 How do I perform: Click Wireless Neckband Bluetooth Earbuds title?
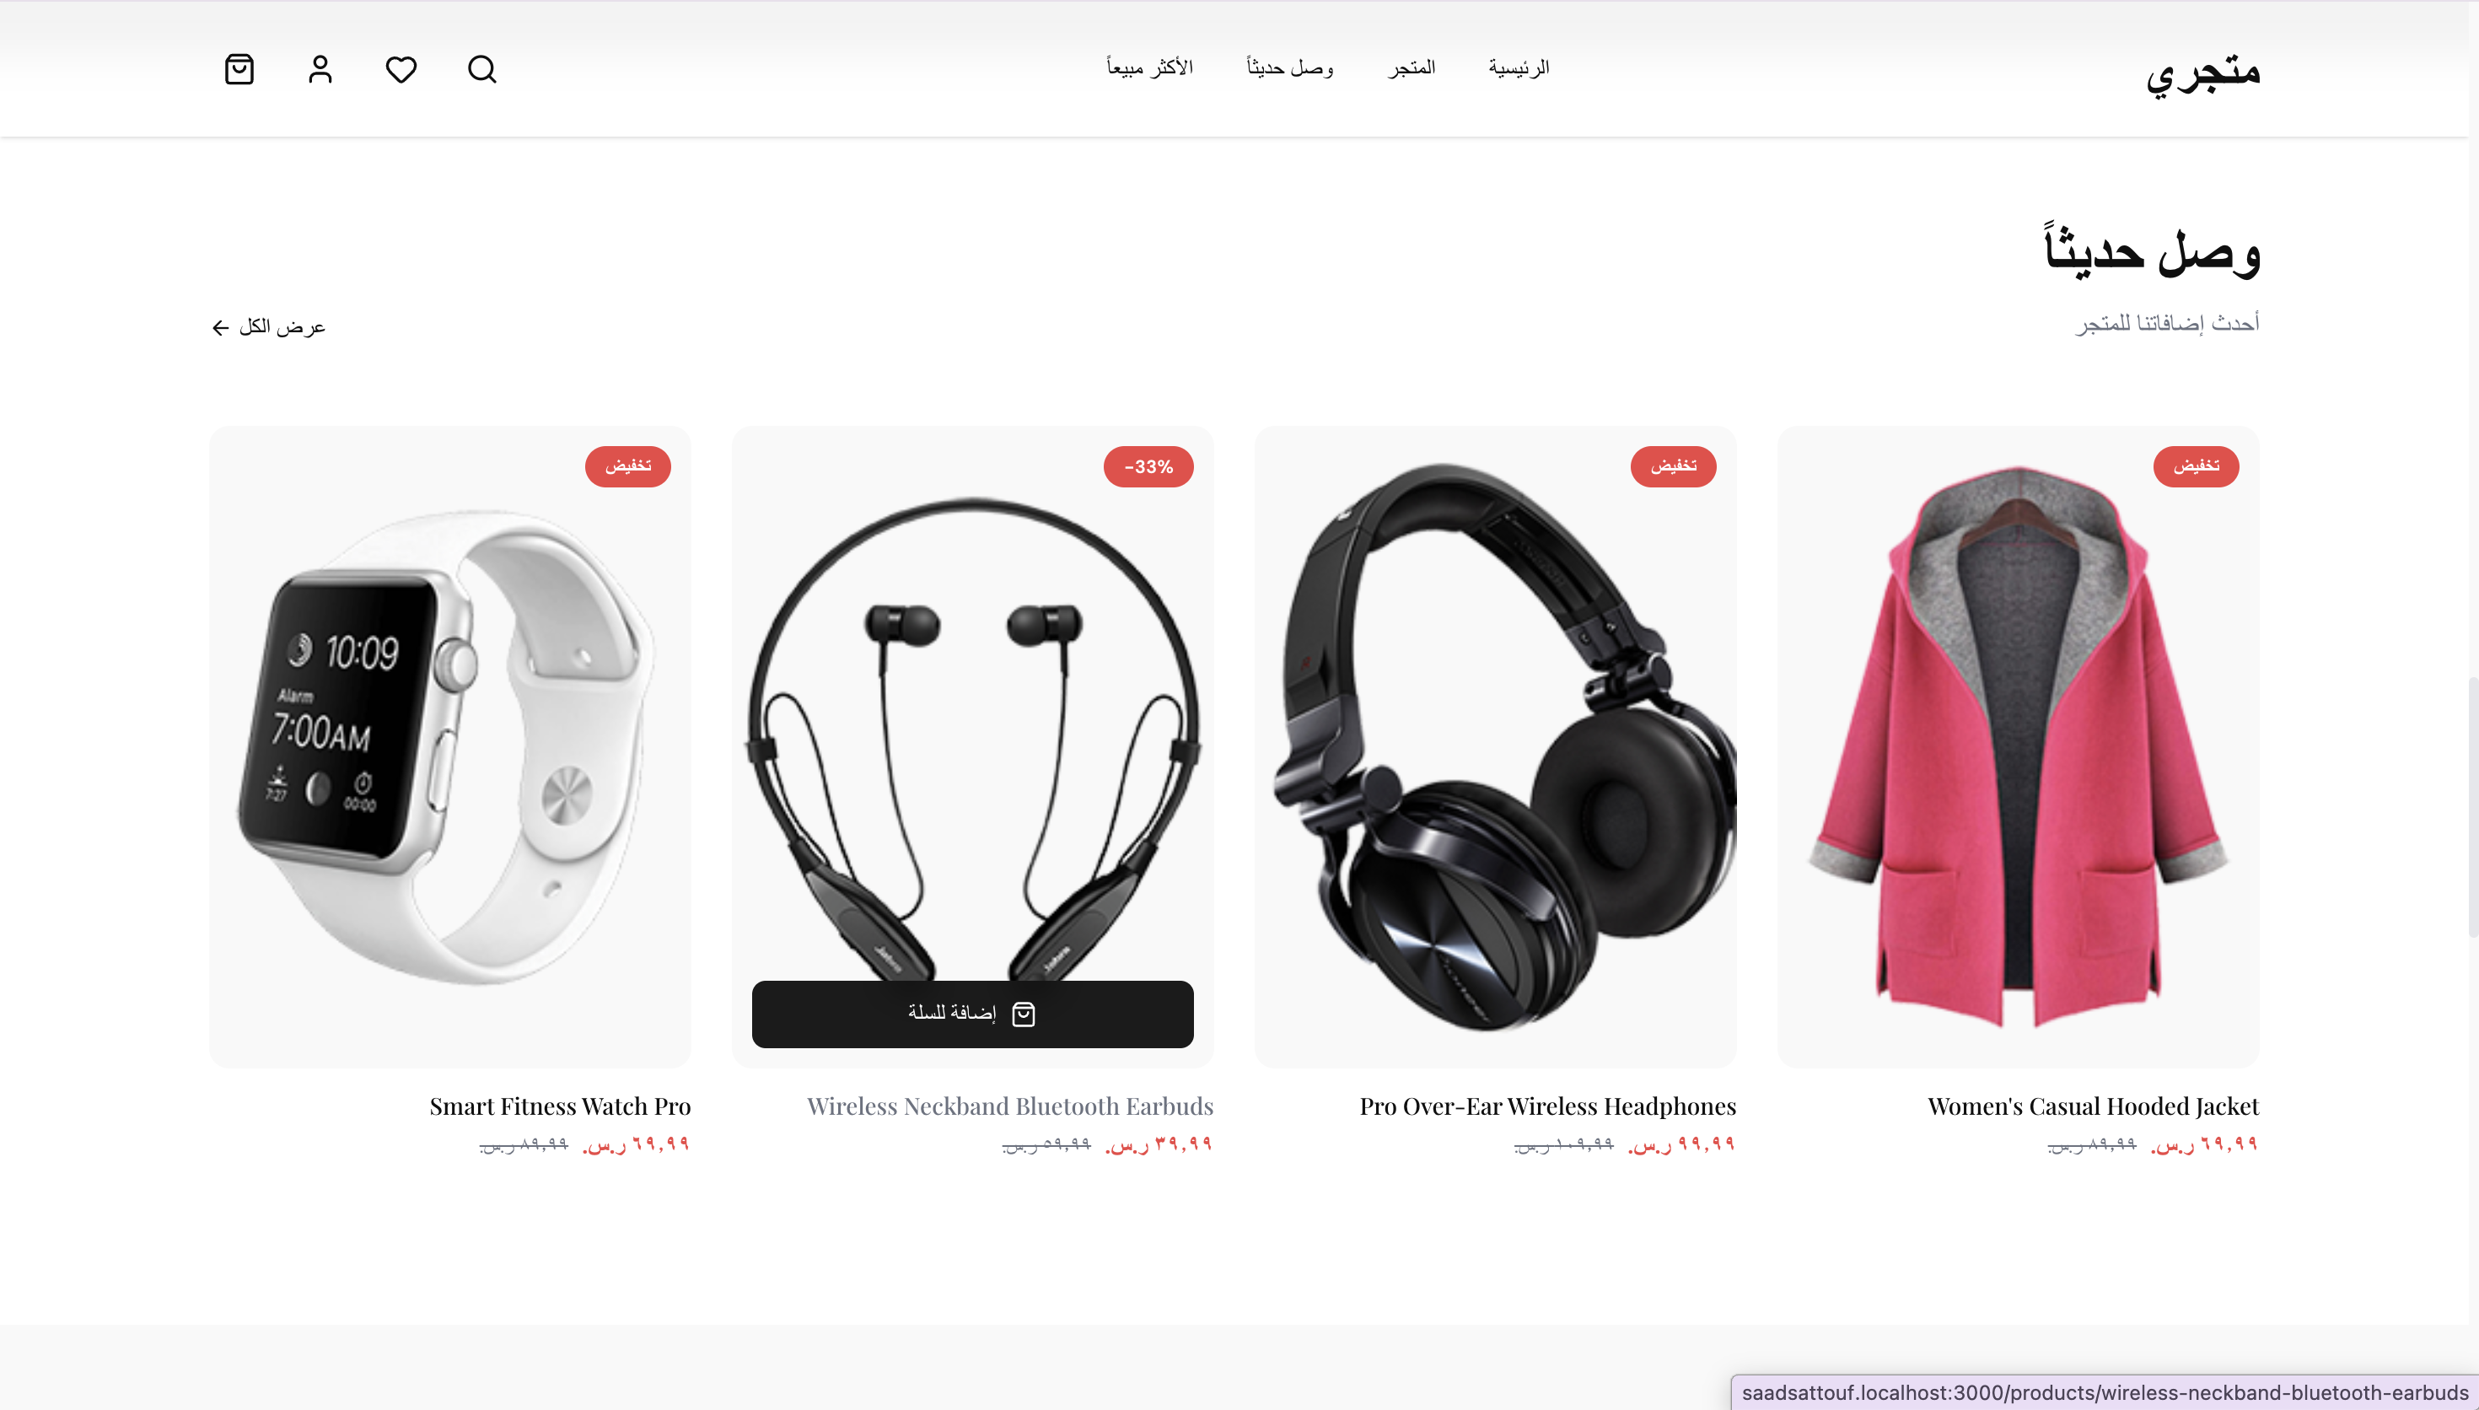tap(1011, 1106)
